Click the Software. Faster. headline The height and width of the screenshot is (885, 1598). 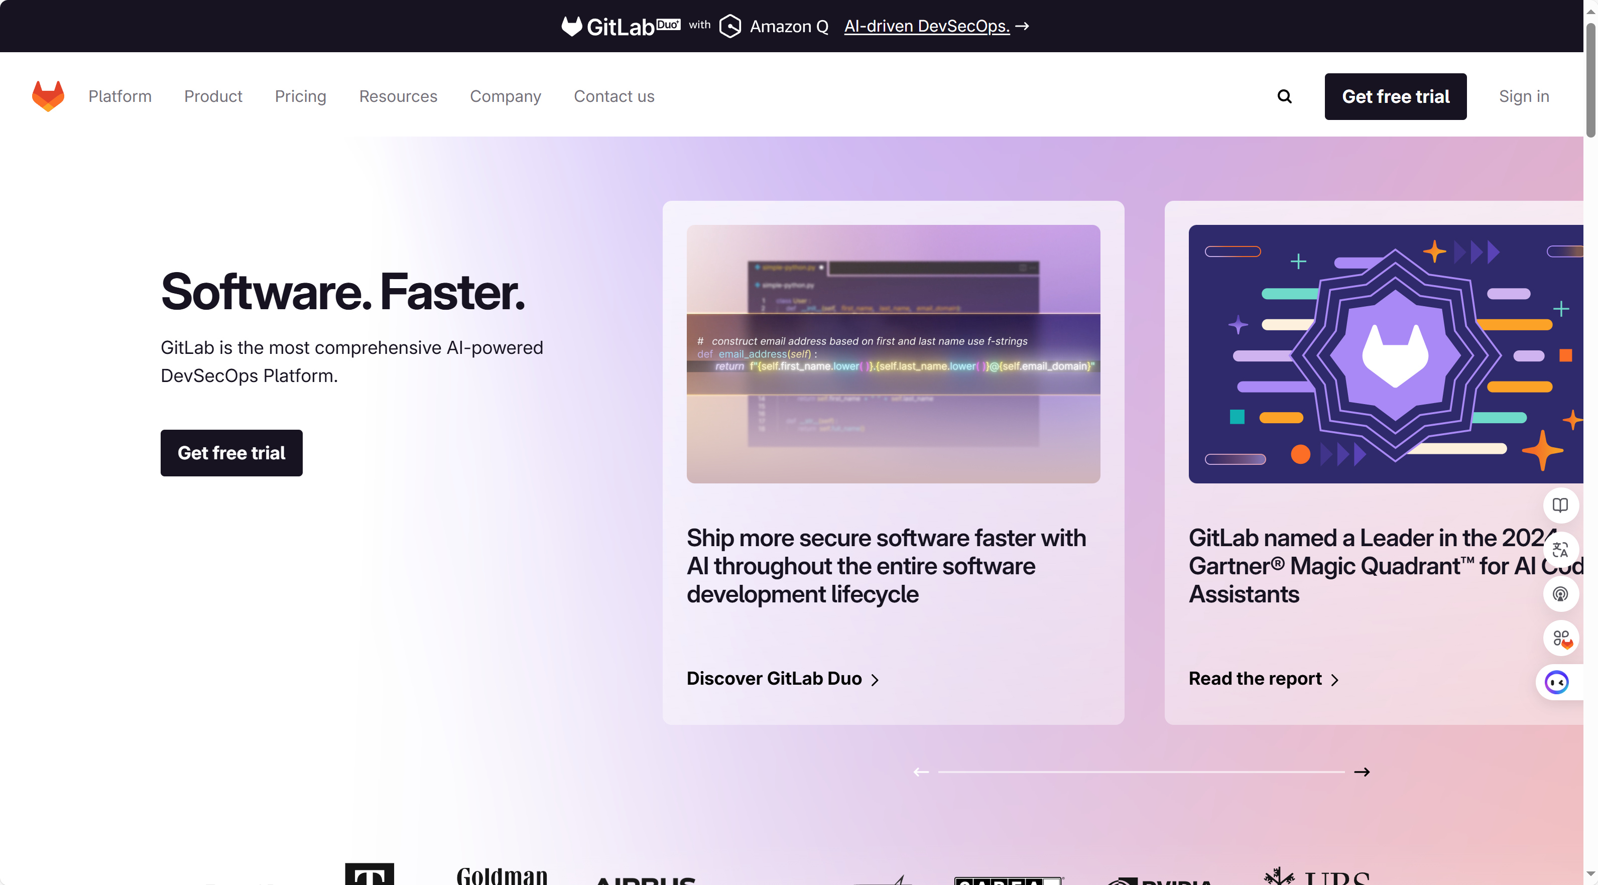pyautogui.click(x=343, y=292)
